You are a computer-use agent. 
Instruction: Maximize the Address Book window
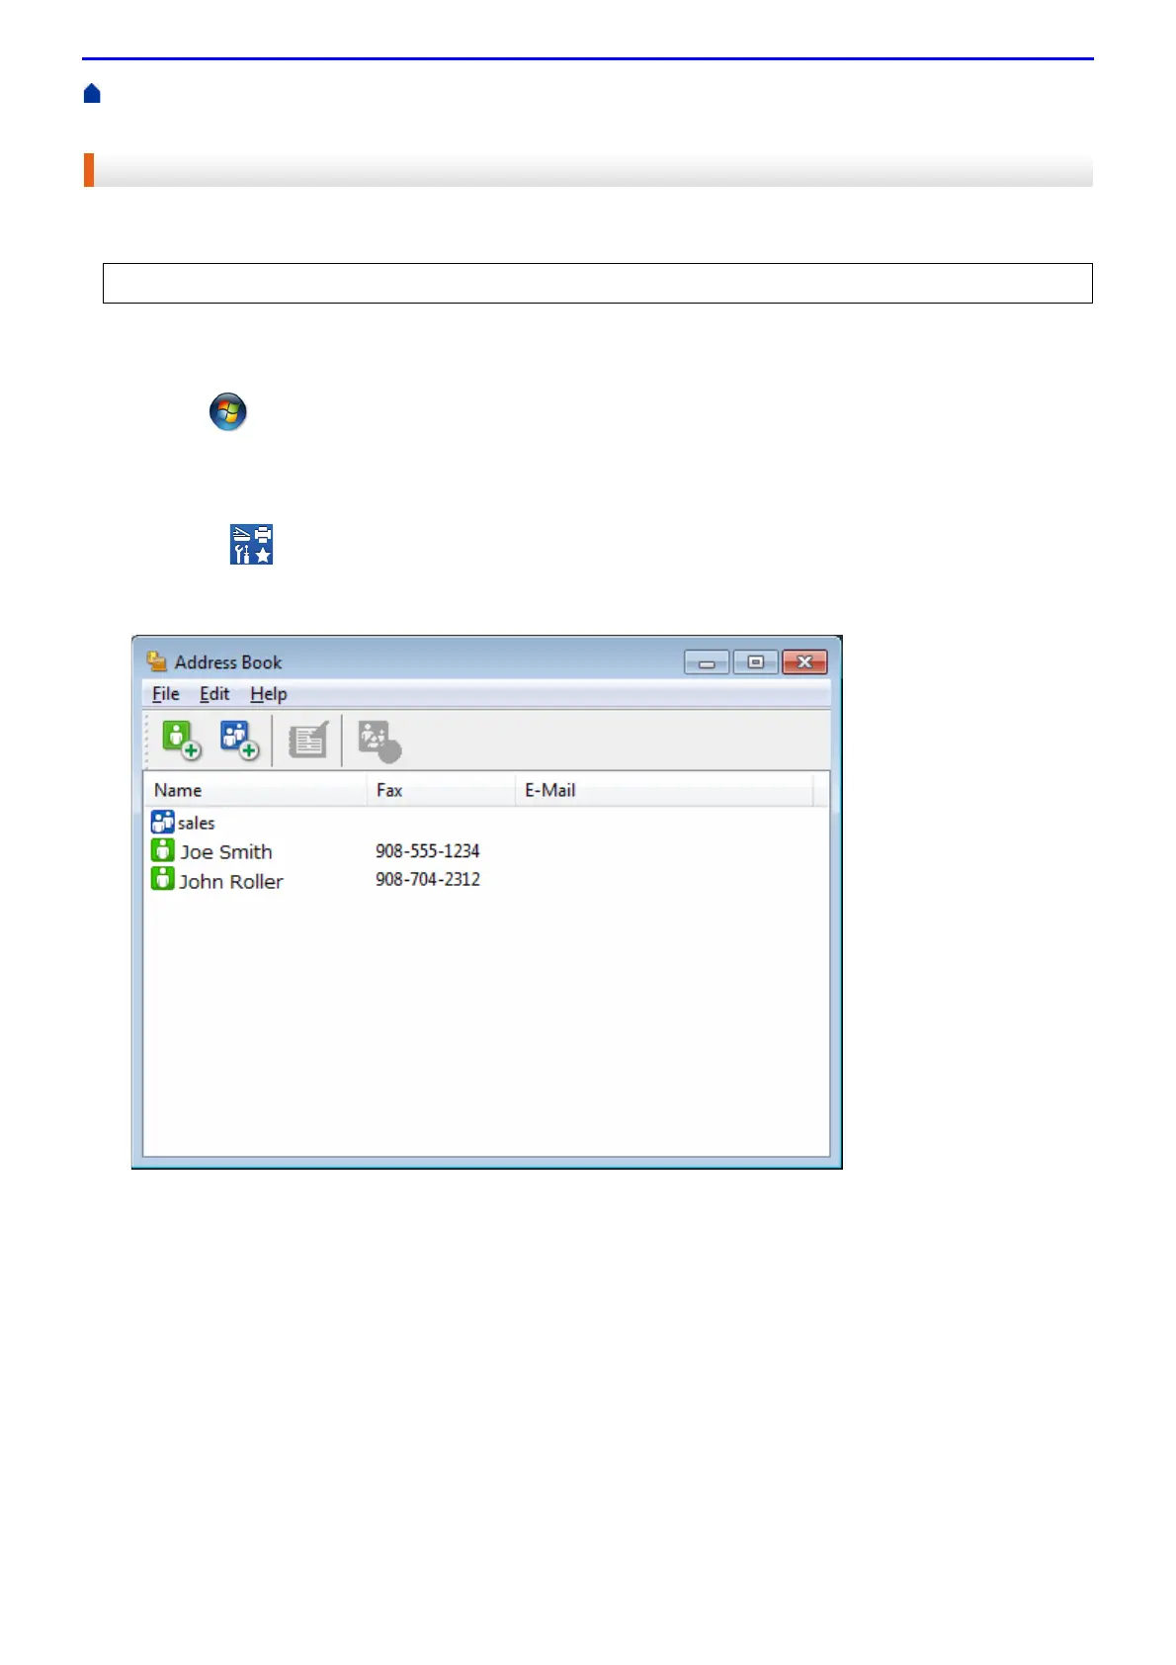[x=756, y=662]
